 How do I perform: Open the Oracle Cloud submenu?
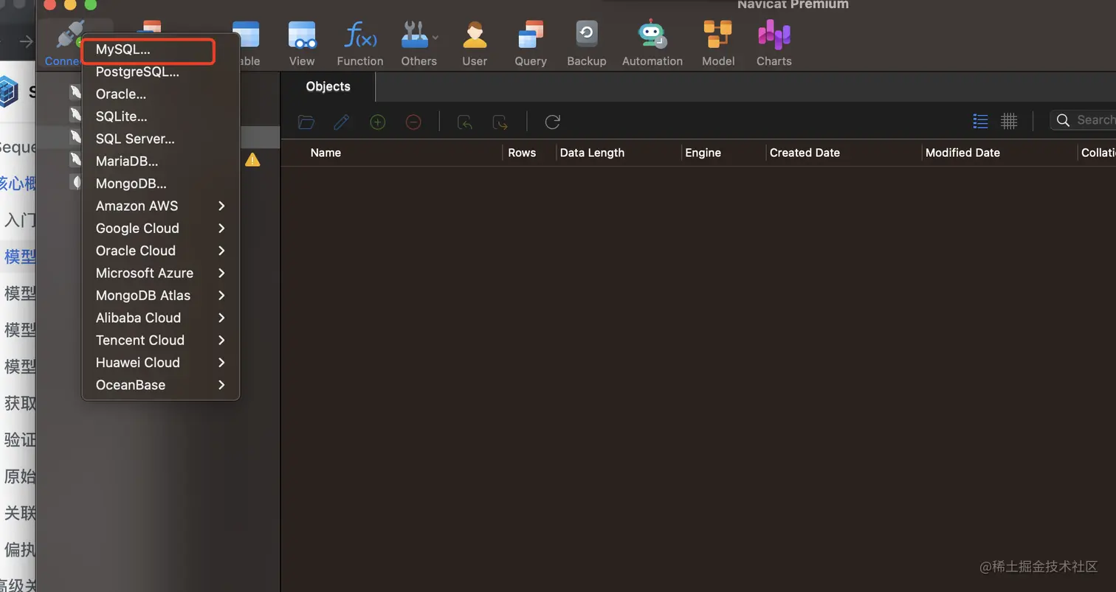coord(160,251)
